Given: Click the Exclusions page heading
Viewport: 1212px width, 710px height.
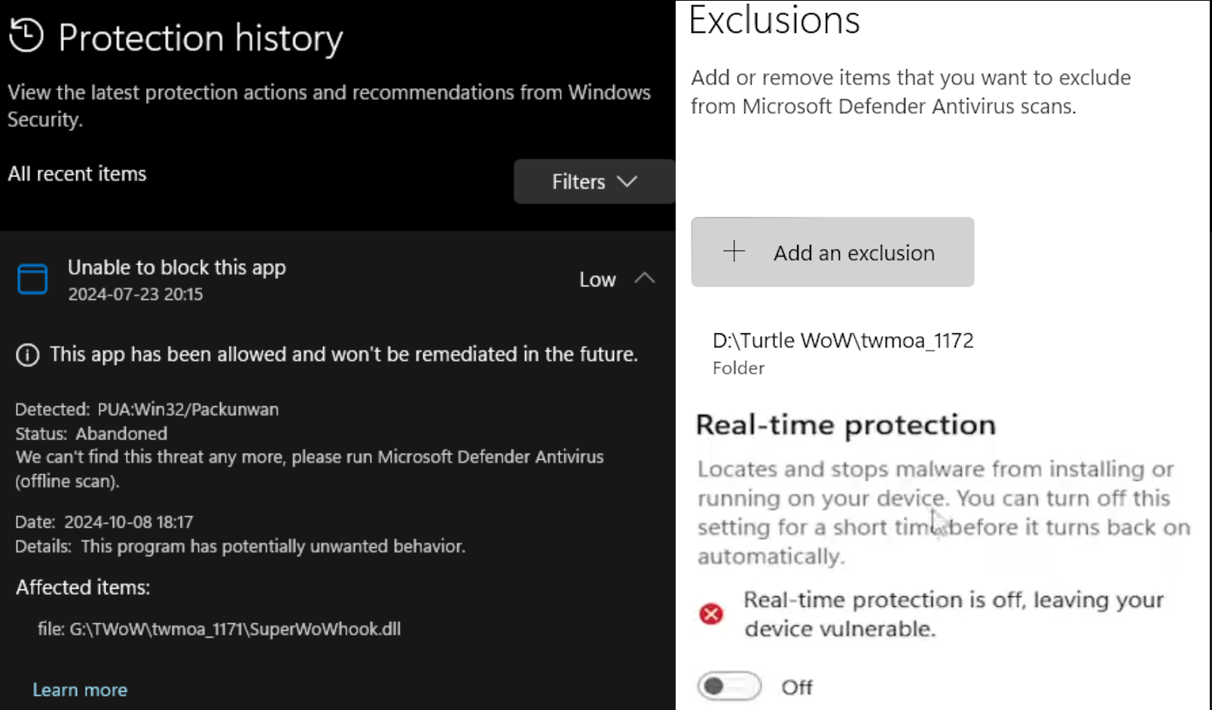Looking at the screenshot, I should coord(774,20).
